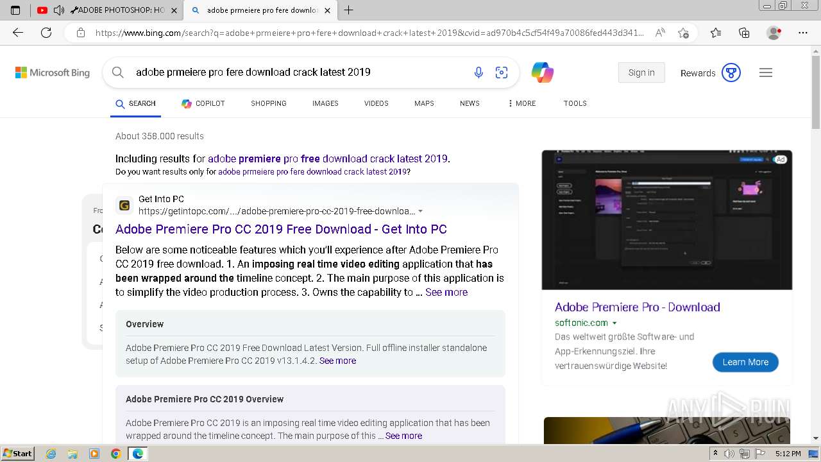Click the Sign in button
Viewport: 821px width, 462px height.
641,73
